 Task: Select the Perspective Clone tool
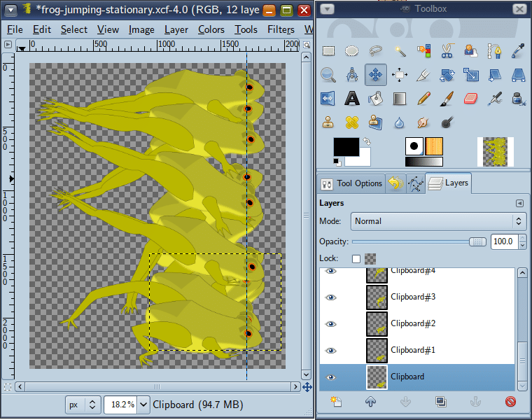[x=376, y=122]
